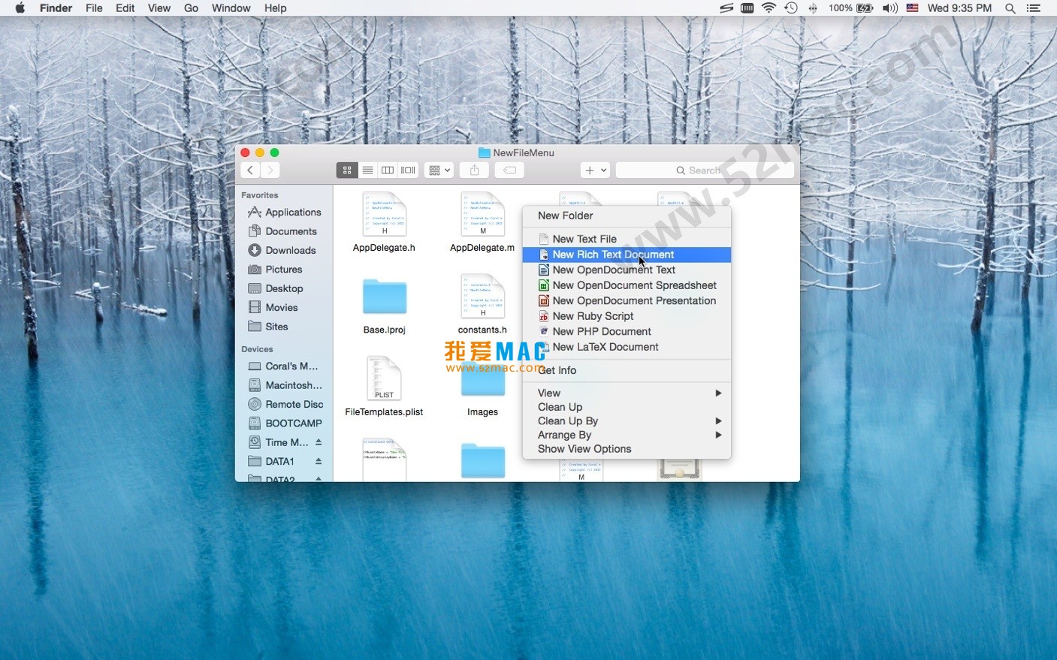
Task: Expand the Clean Up By submenu
Action: pos(568,420)
